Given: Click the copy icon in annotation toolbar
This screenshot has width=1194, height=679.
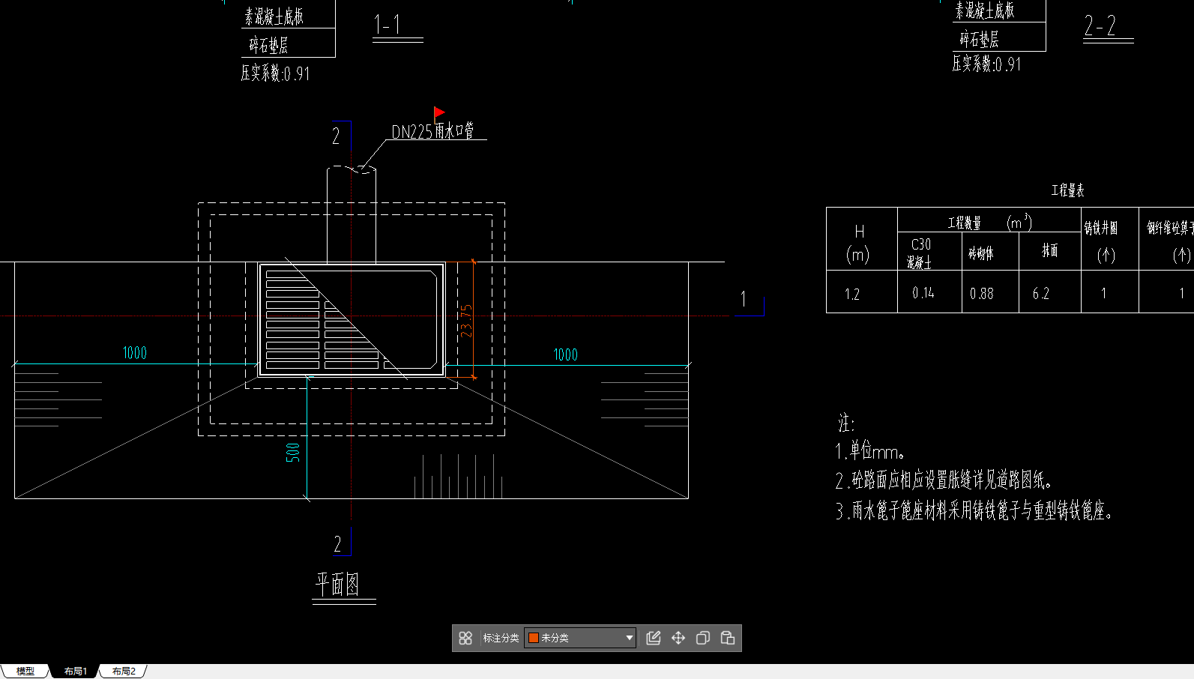Looking at the screenshot, I should click(703, 638).
